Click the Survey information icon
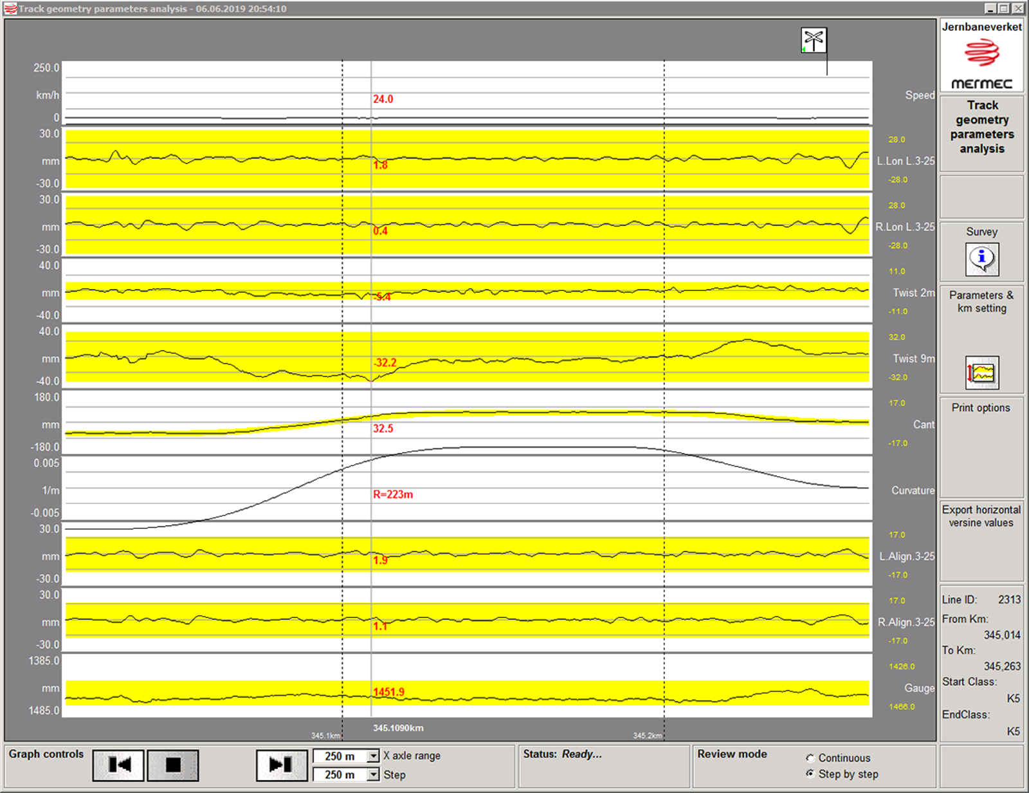Viewport: 1029px width, 793px height. click(981, 260)
